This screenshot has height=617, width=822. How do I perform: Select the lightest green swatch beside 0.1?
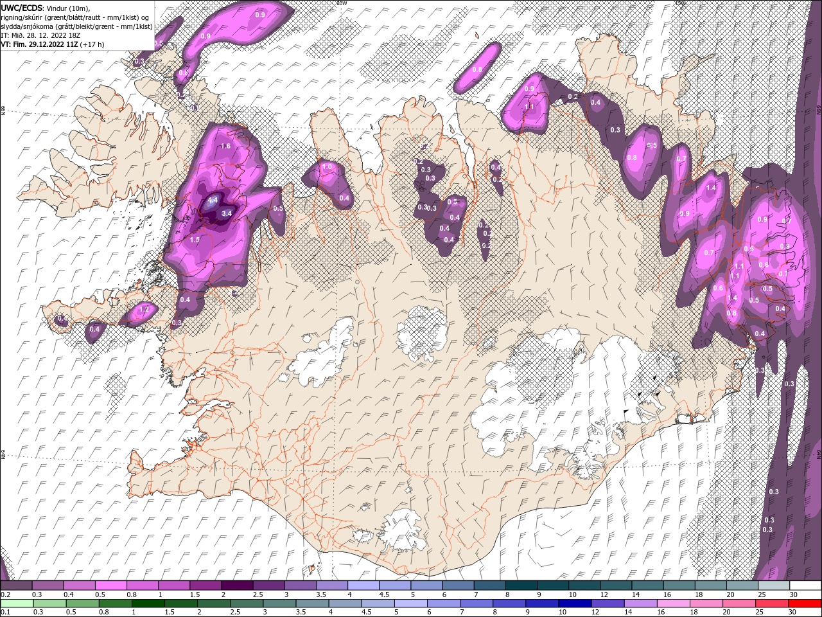coord(17,604)
